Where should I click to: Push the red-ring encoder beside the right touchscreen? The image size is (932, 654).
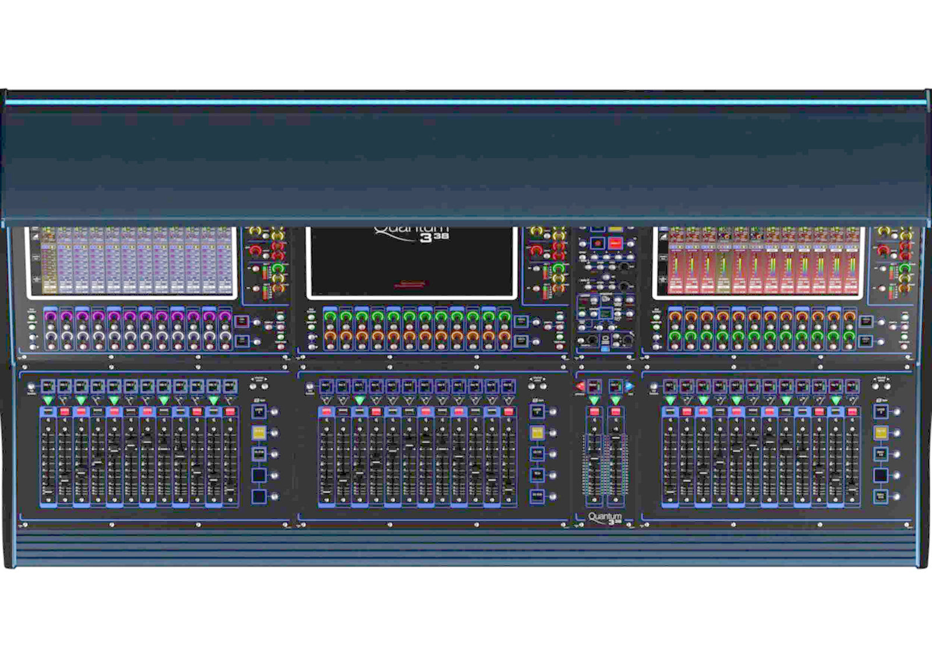pyautogui.click(x=884, y=250)
